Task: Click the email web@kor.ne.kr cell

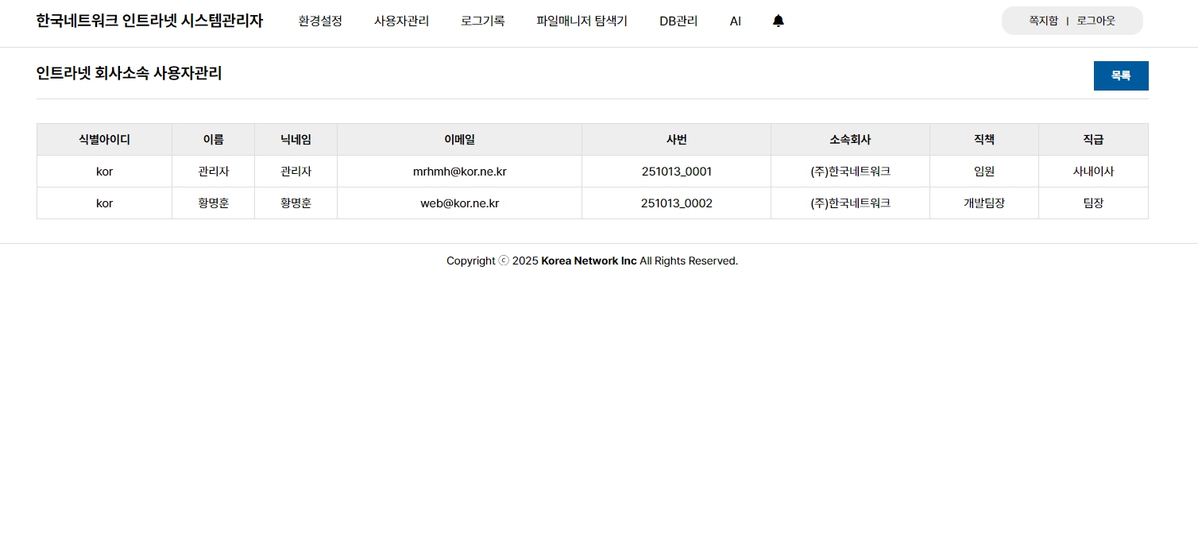Action: pos(459,203)
